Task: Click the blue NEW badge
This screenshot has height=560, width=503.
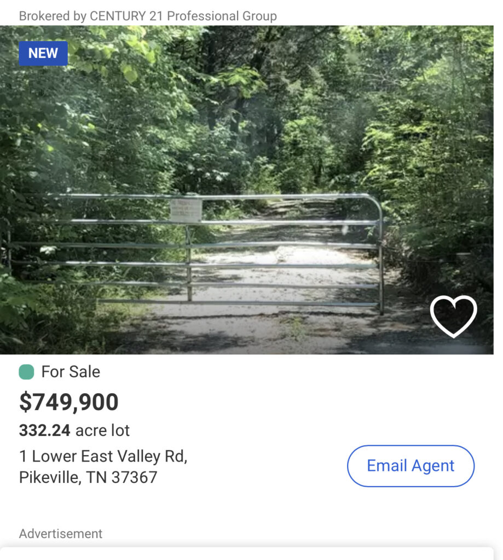Action: coord(43,53)
